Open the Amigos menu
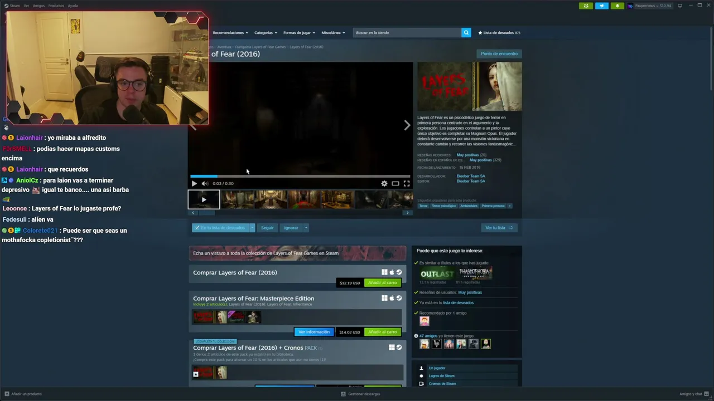 38,6
